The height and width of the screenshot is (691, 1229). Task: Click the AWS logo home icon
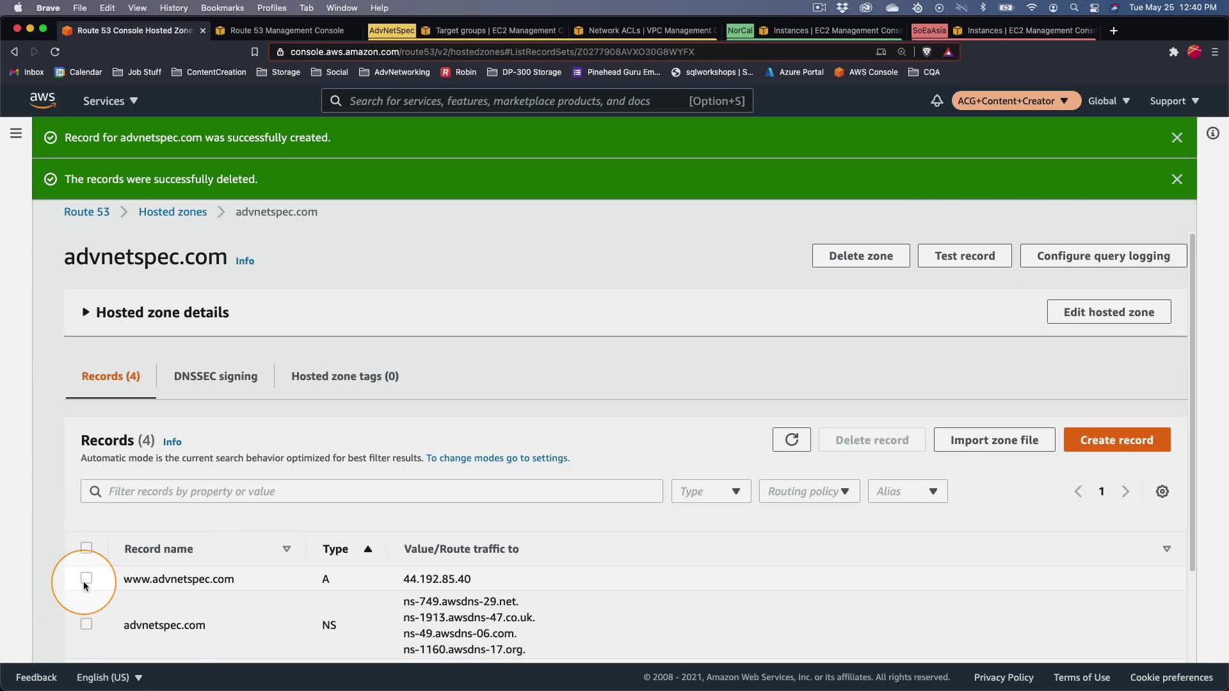click(42, 100)
